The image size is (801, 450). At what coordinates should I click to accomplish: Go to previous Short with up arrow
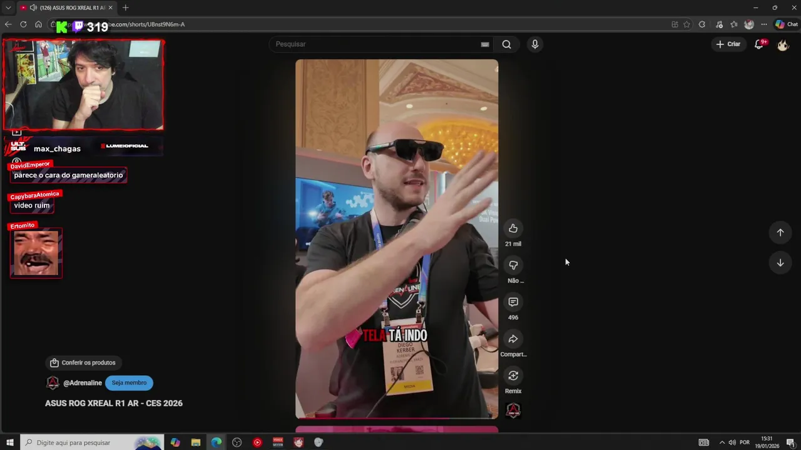[780, 232]
